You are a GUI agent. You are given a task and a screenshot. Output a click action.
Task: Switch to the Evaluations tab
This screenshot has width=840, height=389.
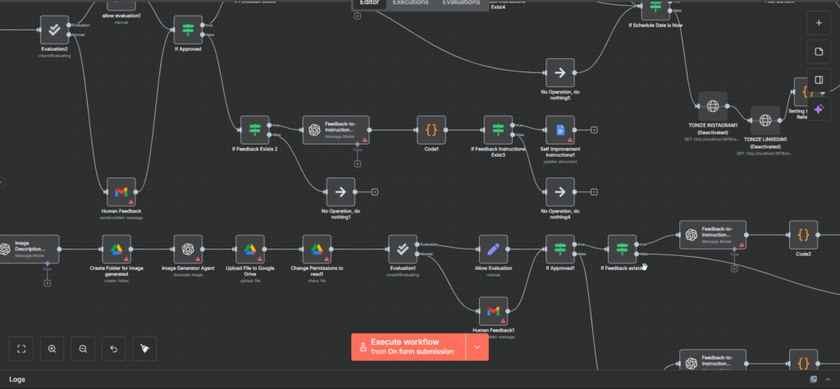(x=461, y=3)
